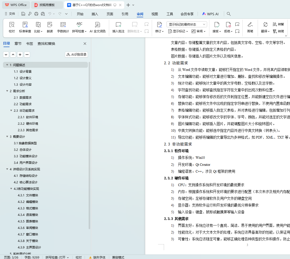290x259 pixels.
Task: Collapse the 2 需求分析 node
Action: tap(7, 91)
